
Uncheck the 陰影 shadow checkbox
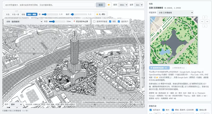click(x=110, y=21)
